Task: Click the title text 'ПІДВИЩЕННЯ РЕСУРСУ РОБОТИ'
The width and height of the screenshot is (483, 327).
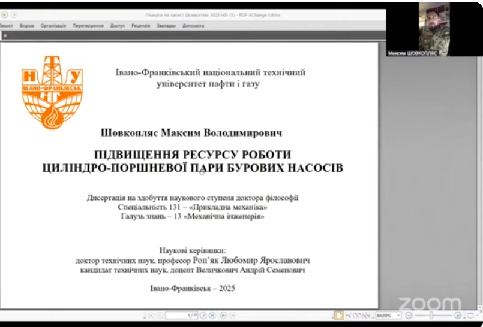Action: 193,155
